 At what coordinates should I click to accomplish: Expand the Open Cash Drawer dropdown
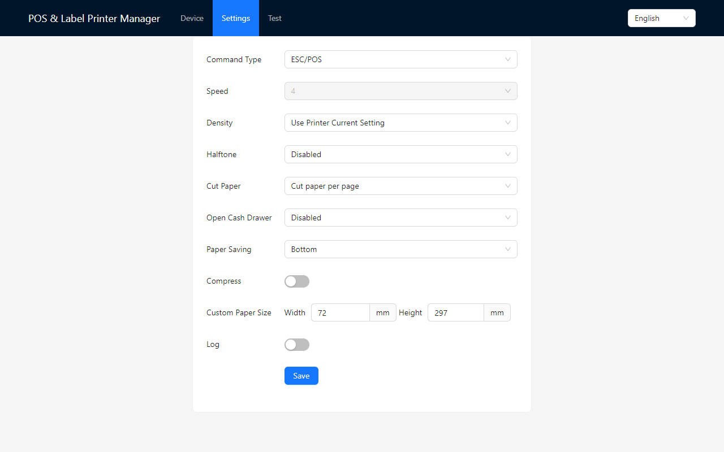tap(400, 218)
